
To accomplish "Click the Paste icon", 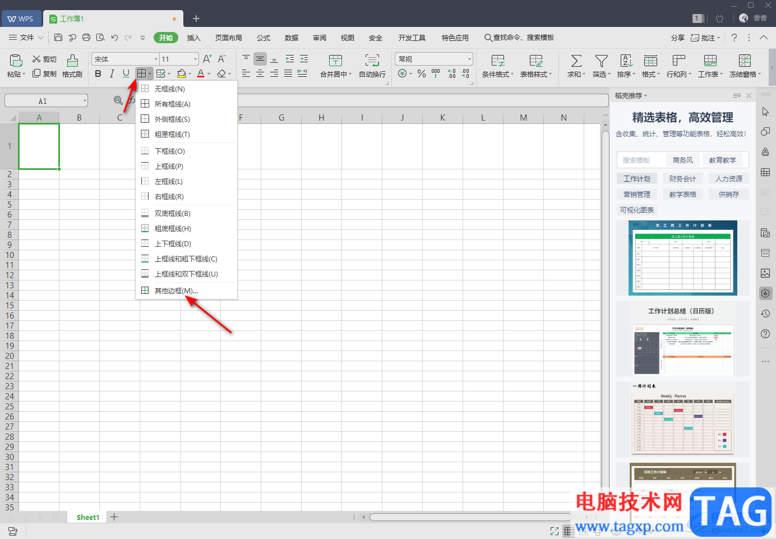I will (16, 60).
